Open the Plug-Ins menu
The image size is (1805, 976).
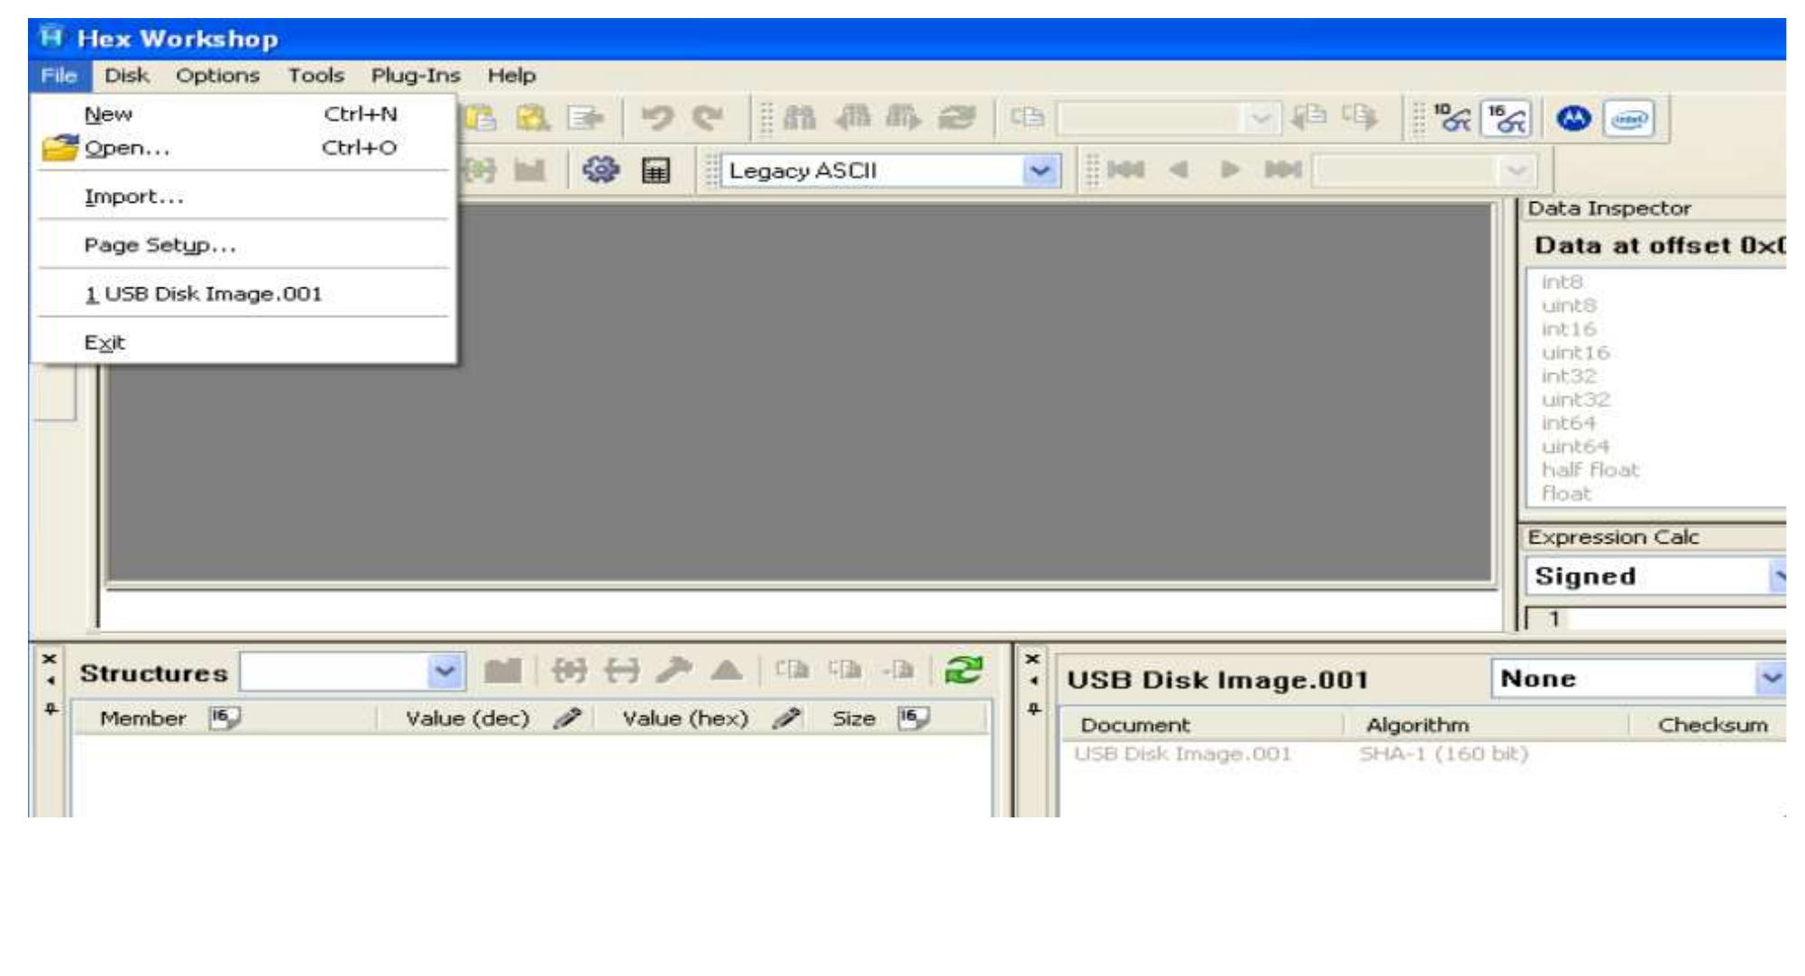[x=416, y=76]
